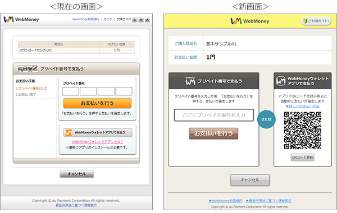The image size is (337, 213).
Task: Click WebMoney logo in current screen header
Action: 21,19
